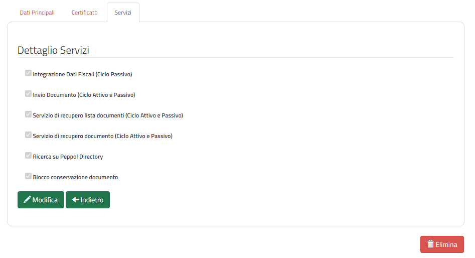Image resolution: width=475 pixels, height=258 pixels.
Task: Click the left arrow icon on Indietro
Action: coord(75,199)
